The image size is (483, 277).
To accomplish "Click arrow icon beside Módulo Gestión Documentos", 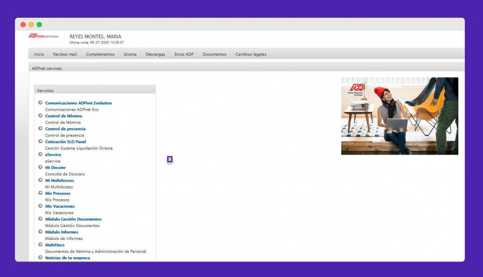I will tap(40, 219).
